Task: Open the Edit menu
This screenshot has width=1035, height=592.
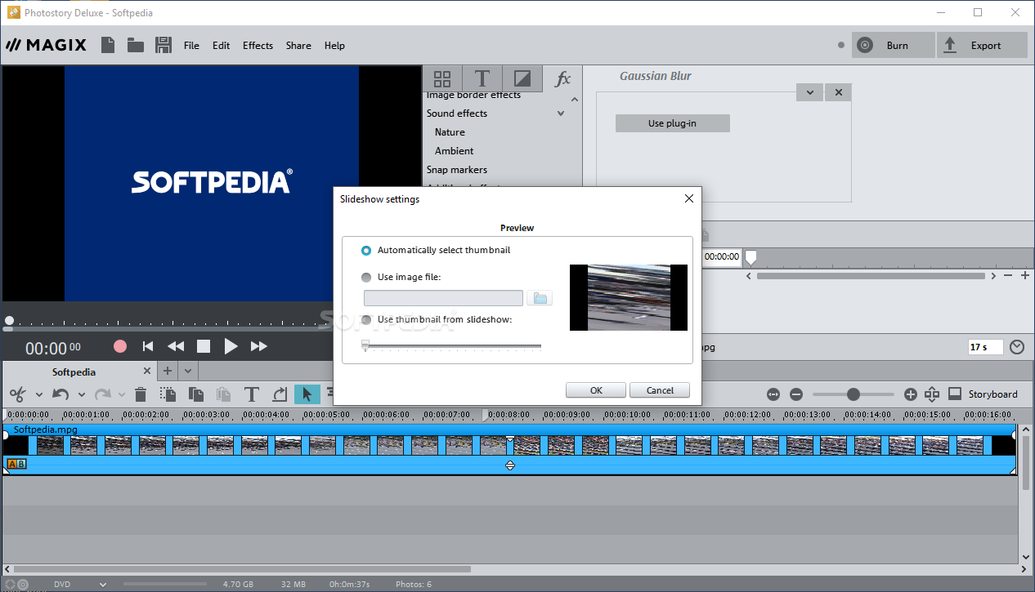Action: pos(221,46)
